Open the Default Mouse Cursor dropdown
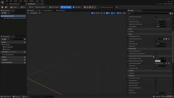The width and height of the screenshot is (174, 98). click(x=160, y=22)
